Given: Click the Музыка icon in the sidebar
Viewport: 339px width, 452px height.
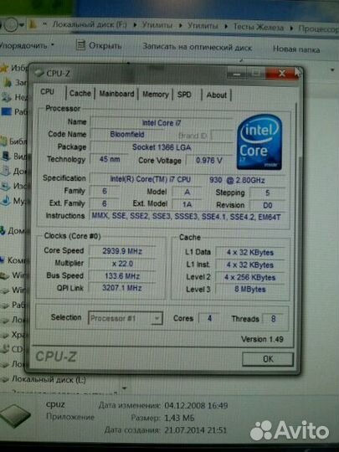Looking at the screenshot, I should click(x=6, y=200).
